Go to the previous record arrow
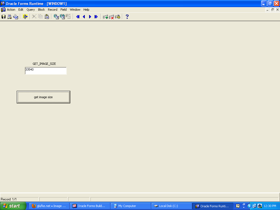 84,17
